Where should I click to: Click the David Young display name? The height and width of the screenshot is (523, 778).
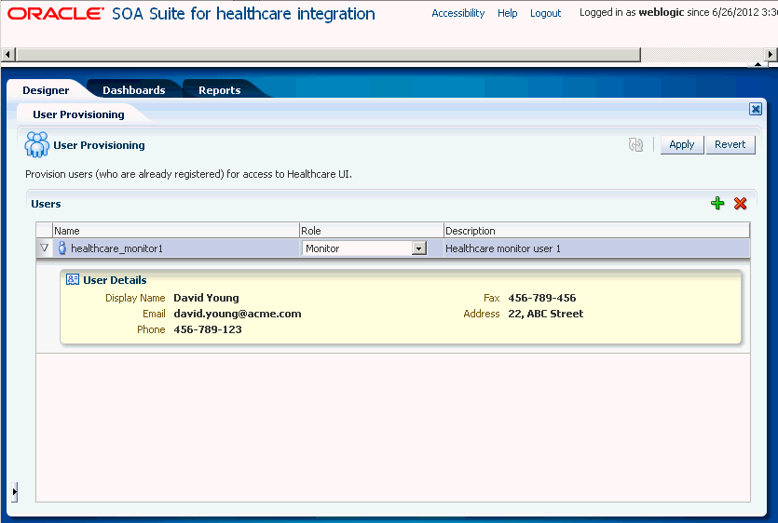click(x=206, y=298)
